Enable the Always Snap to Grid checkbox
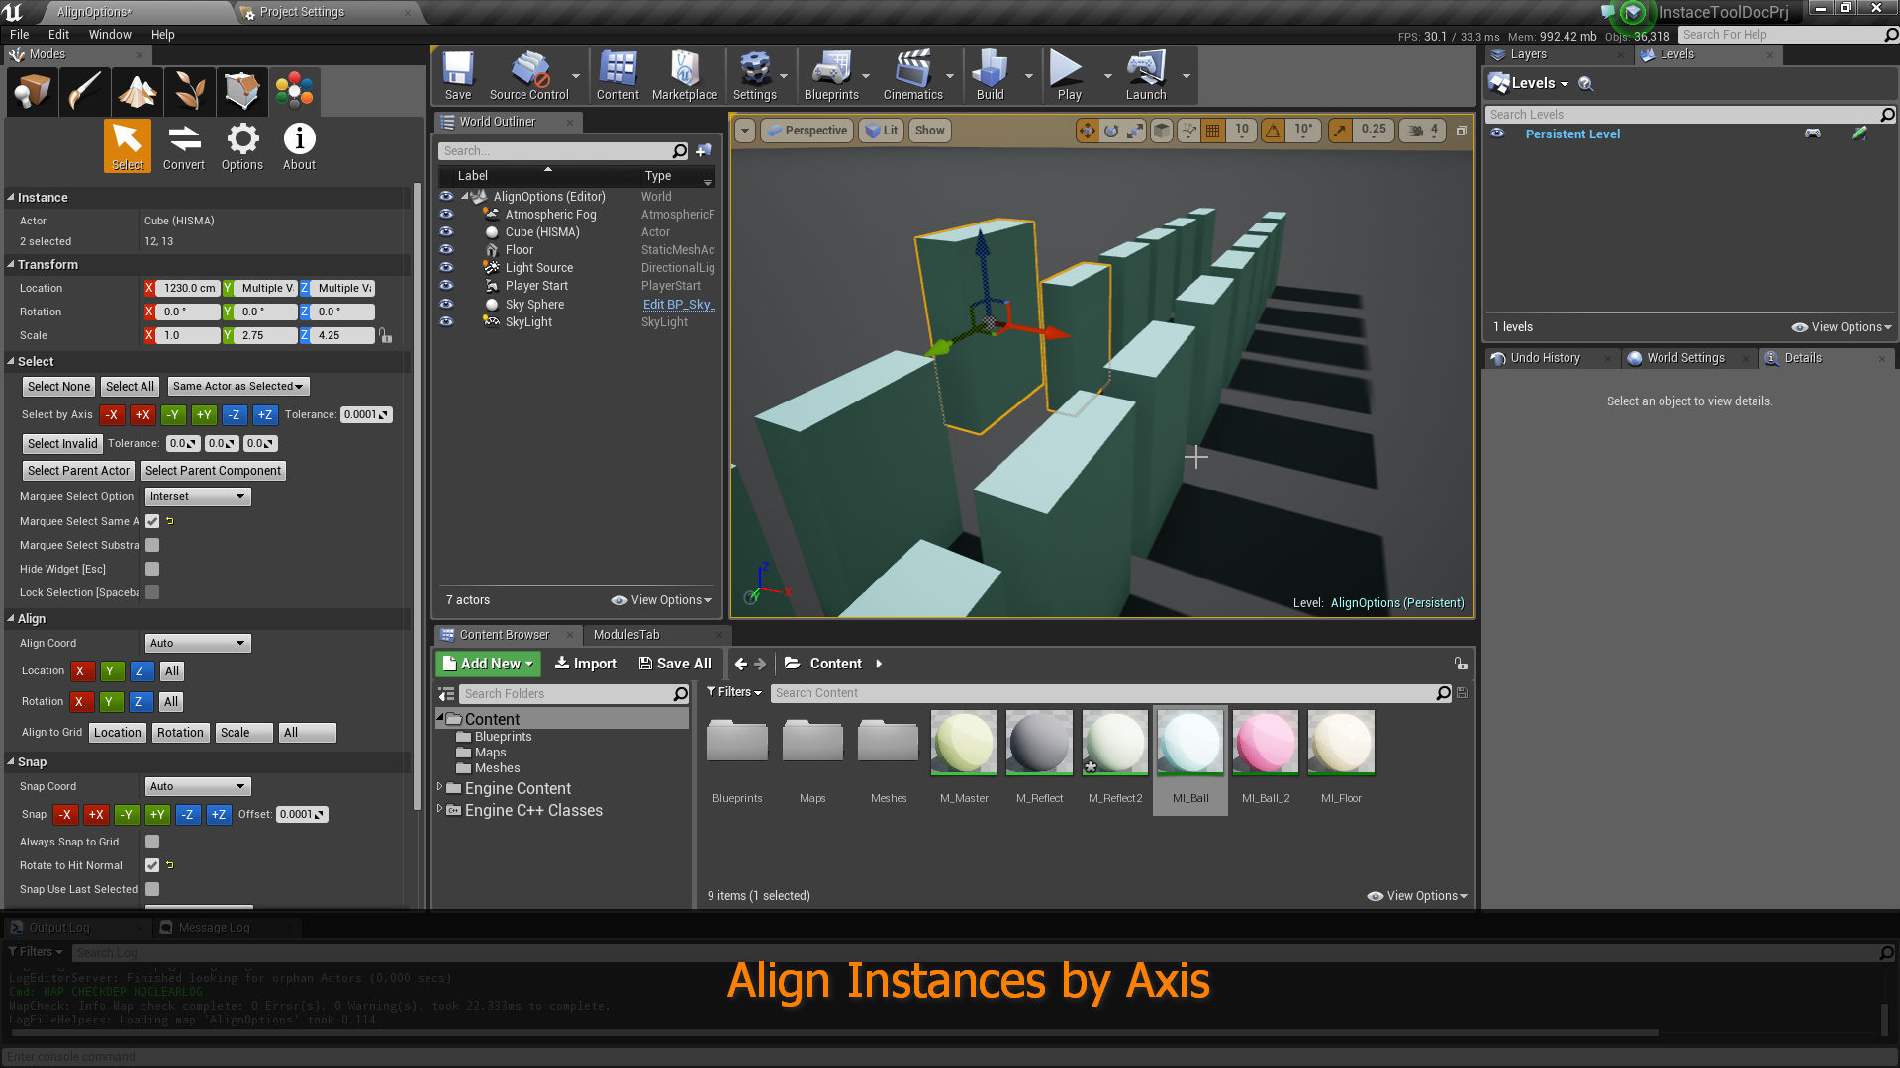The image size is (1900, 1068). coord(152,842)
